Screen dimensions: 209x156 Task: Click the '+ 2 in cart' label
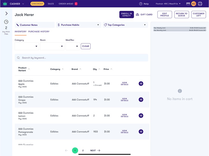(98, 85)
